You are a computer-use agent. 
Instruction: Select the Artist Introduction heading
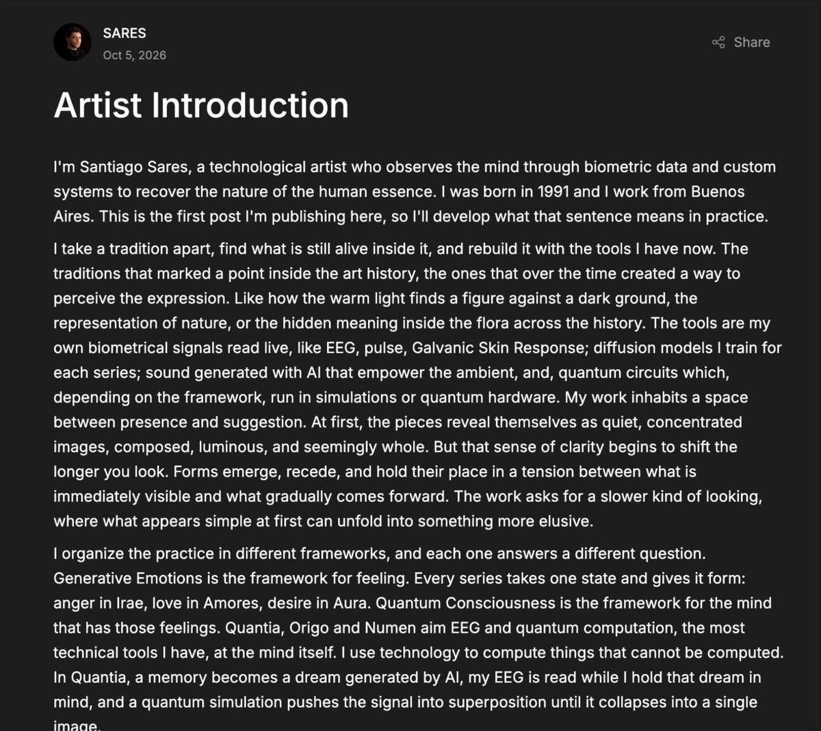coord(201,105)
